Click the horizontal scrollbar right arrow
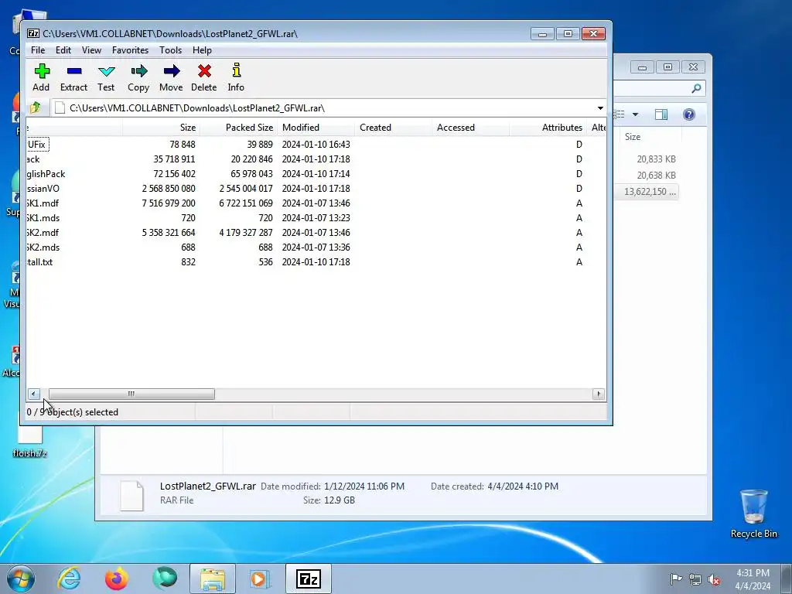Image resolution: width=792 pixels, height=594 pixels. [x=599, y=394]
